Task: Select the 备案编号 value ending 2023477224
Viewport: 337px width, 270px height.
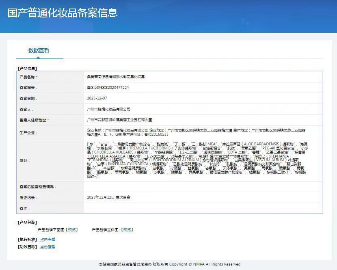Action: (108, 87)
